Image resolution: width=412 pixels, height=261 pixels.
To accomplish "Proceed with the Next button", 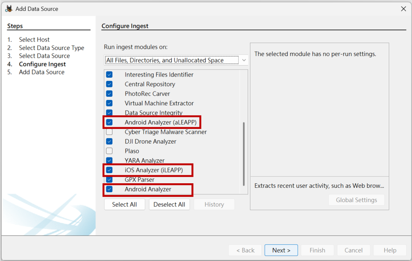I will [281, 250].
